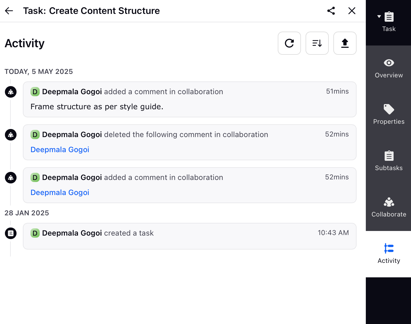This screenshot has height=324, width=411.
Task: Click the share icon in header
Action: (331, 11)
